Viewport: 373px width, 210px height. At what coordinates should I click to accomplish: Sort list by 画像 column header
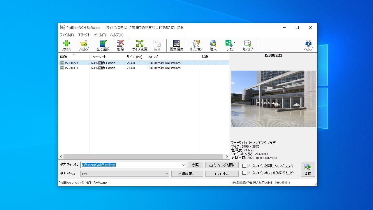coord(74,57)
